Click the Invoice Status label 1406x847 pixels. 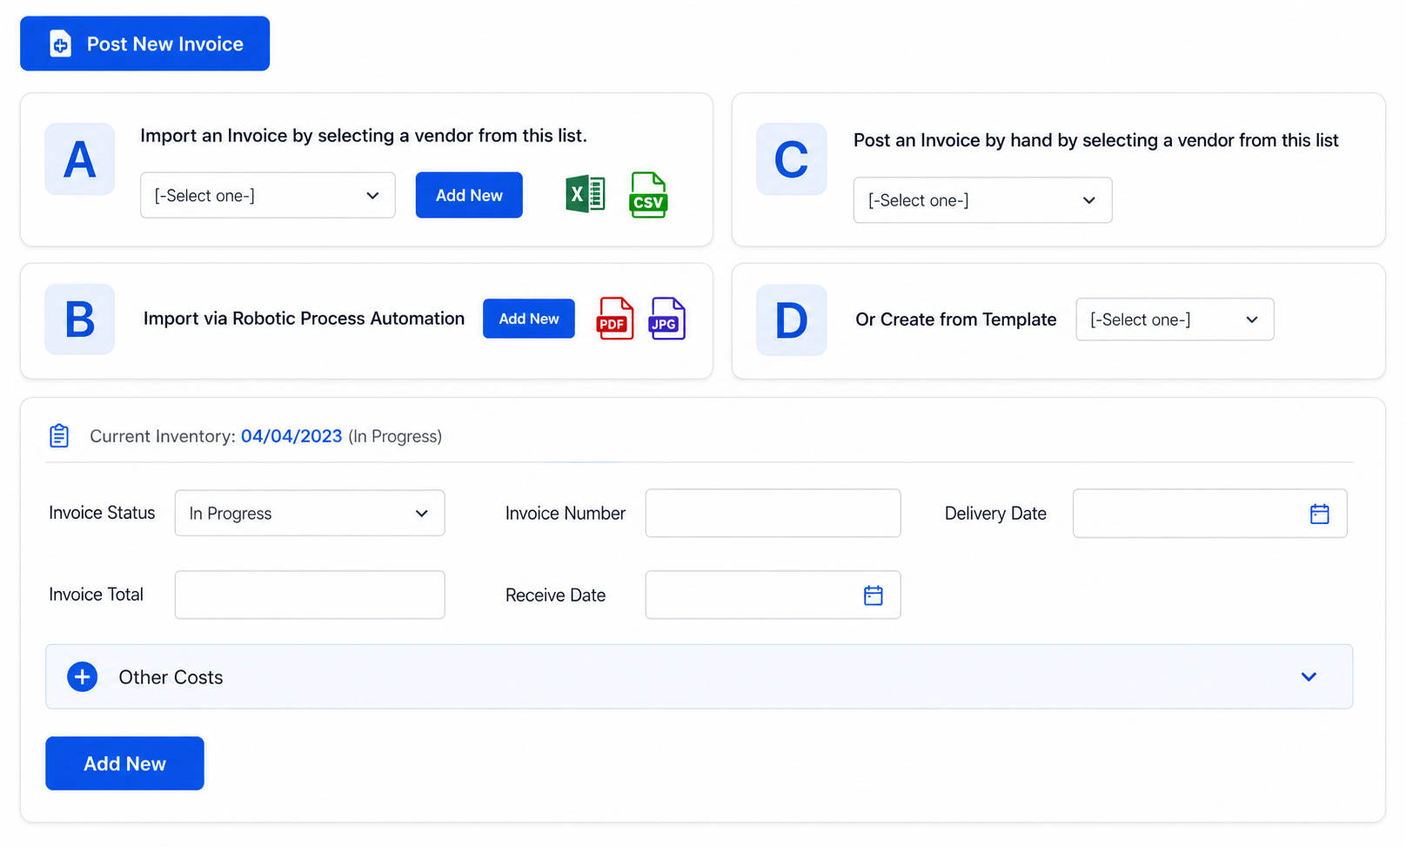coord(102,513)
